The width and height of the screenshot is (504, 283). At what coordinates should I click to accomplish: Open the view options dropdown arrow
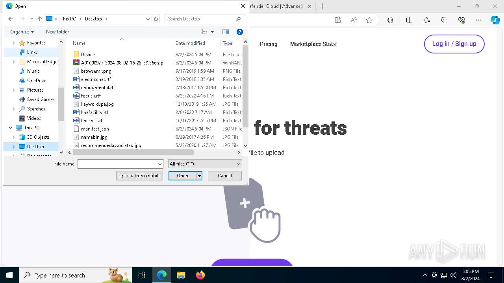click(212, 32)
